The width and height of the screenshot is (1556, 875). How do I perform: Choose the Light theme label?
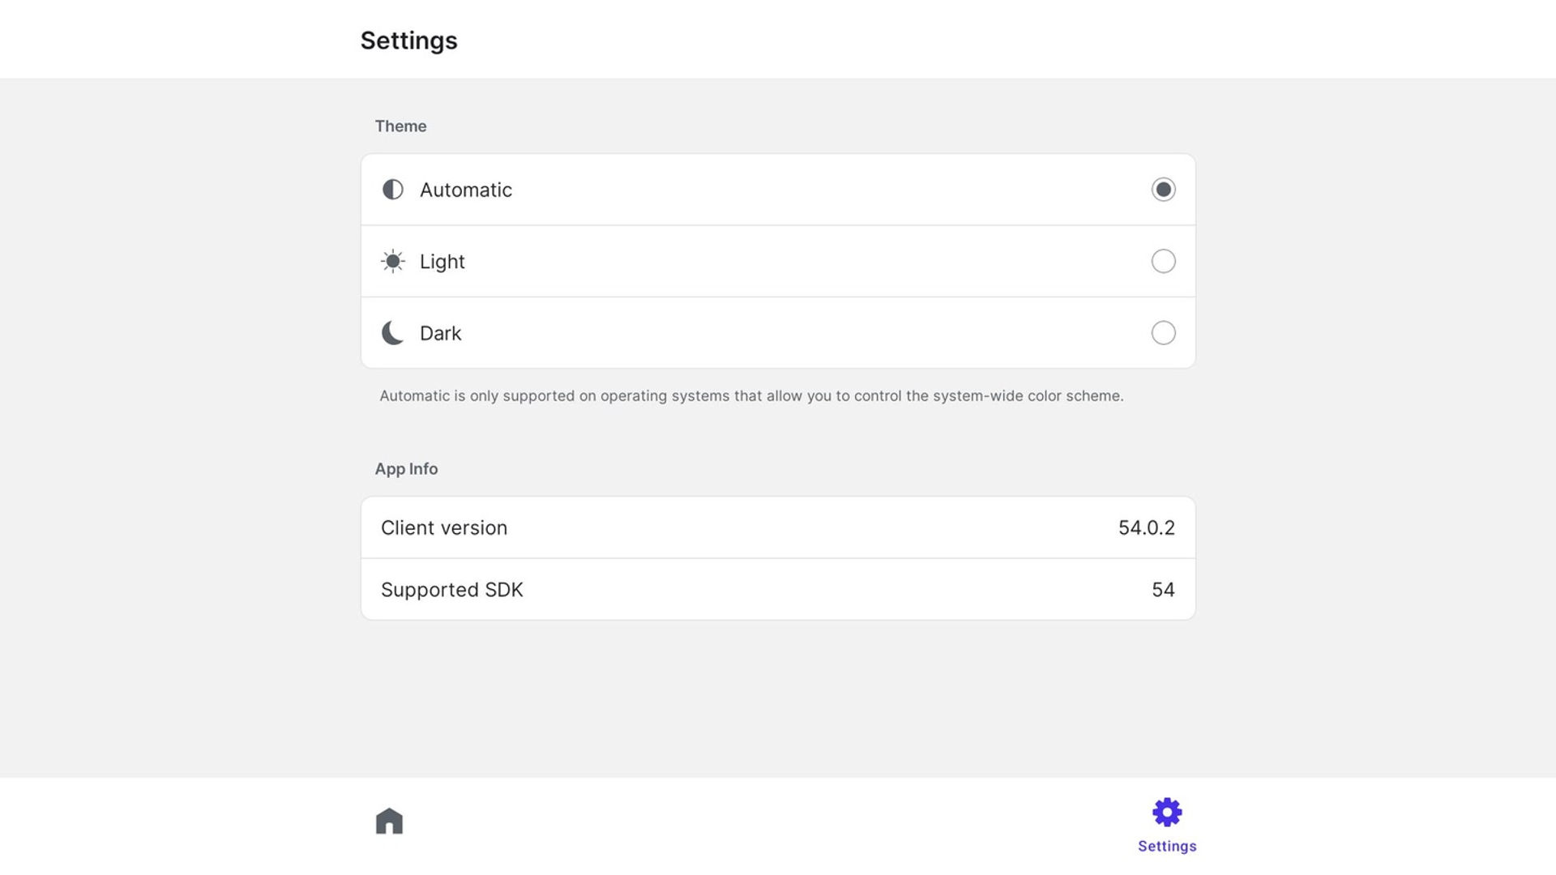click(x=442, y=262)
